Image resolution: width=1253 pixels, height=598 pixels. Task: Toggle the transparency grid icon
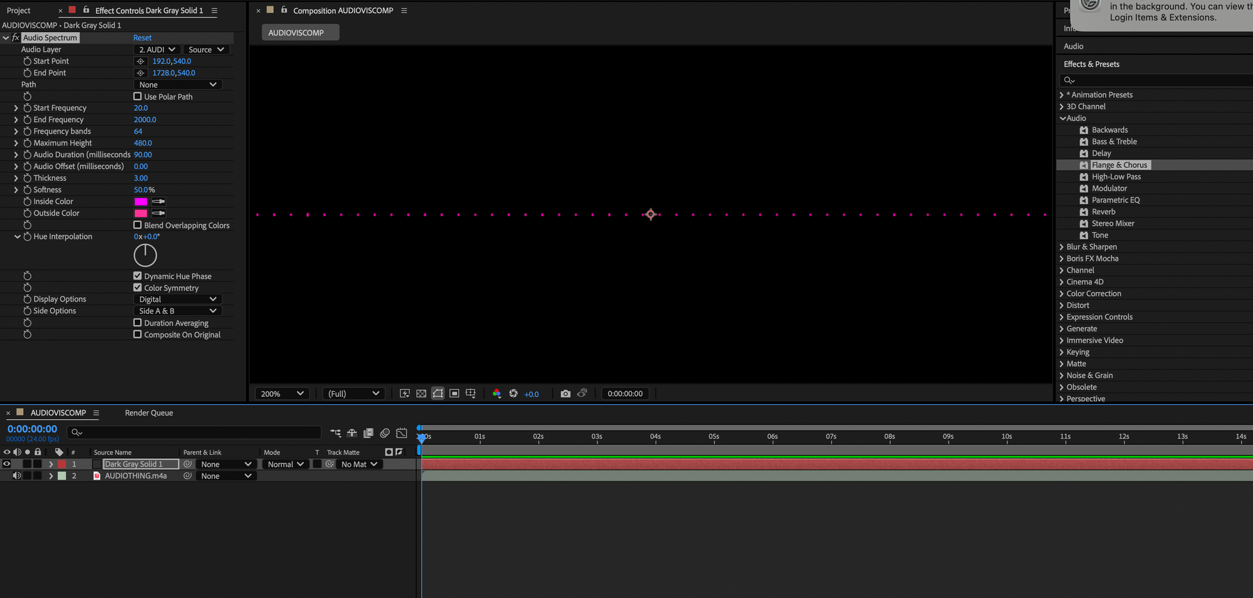pyautogui.click(x=421, y=394)
